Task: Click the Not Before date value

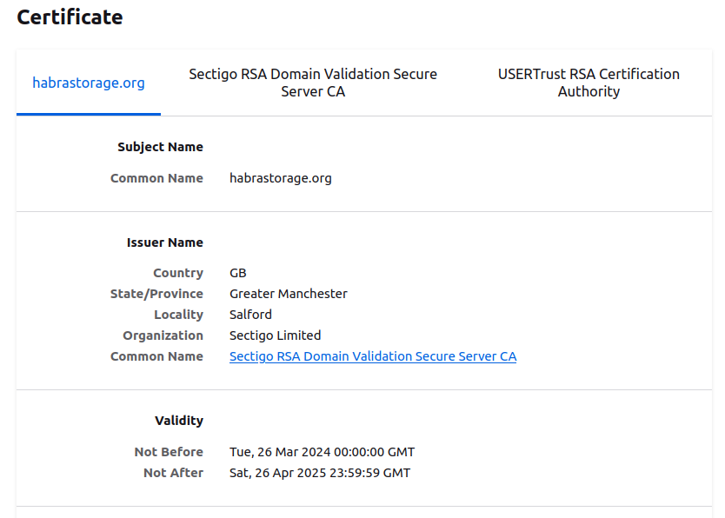Action: (322, 452)
